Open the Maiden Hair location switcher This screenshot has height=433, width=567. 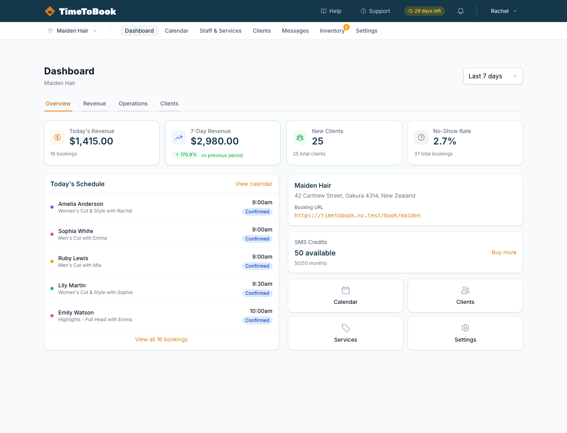click(73, 30)
